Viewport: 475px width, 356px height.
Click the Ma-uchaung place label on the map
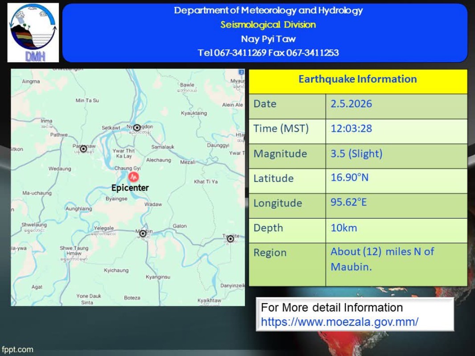click(37, 193)
